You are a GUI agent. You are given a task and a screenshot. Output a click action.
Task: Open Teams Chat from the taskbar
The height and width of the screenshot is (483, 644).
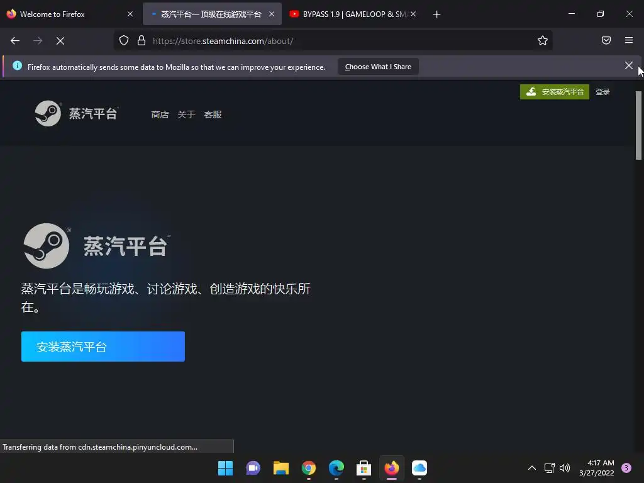[253, 468]
